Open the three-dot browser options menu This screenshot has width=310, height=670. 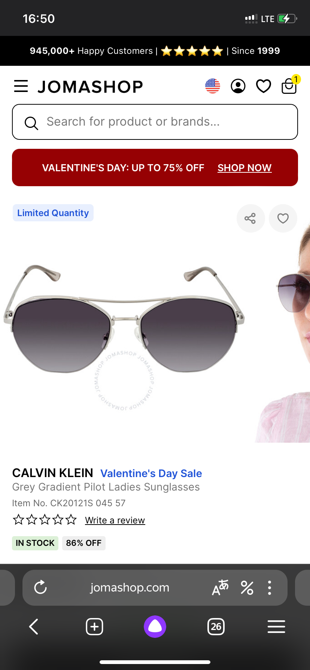(270, 588)
